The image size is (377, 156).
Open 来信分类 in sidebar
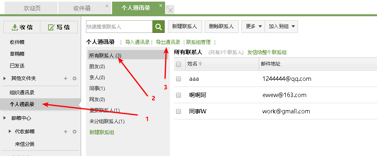click(24, 144)
